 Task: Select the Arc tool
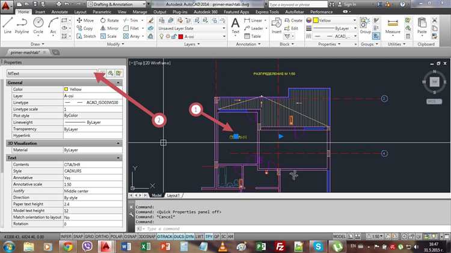53,25
